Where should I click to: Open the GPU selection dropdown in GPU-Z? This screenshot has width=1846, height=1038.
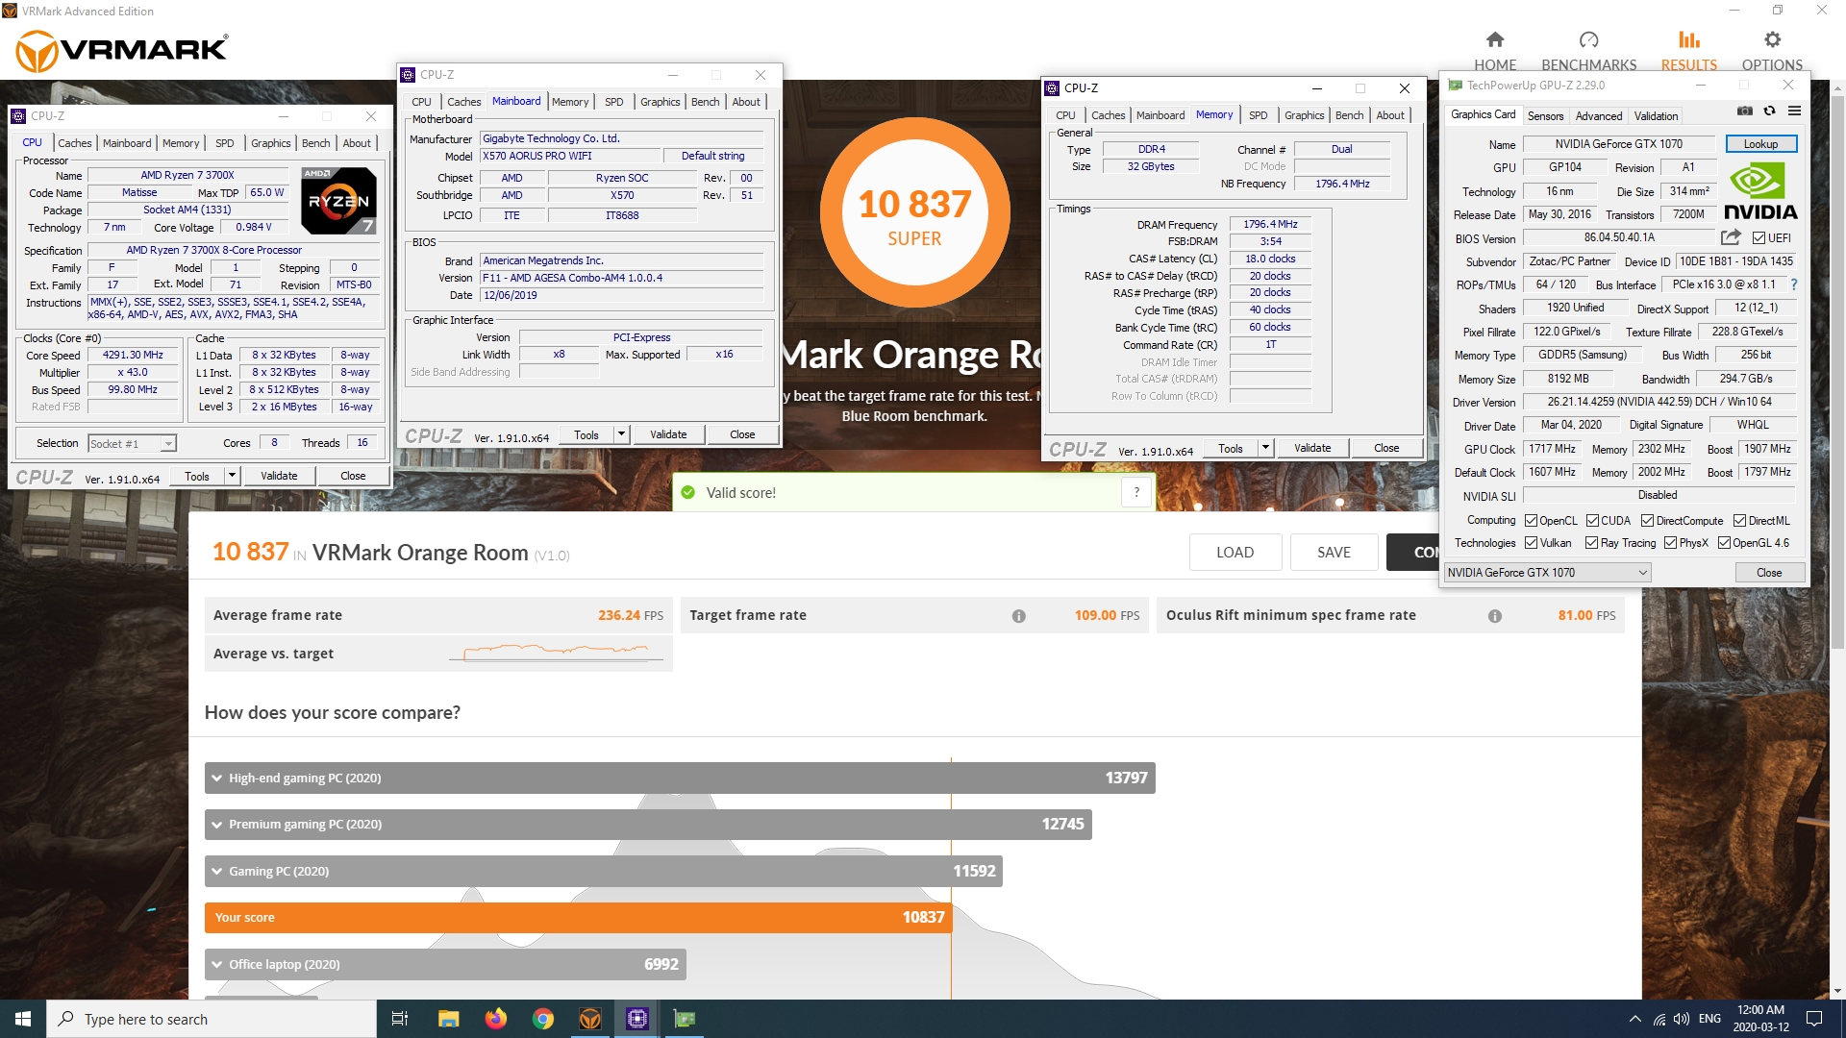(1547, 573)
